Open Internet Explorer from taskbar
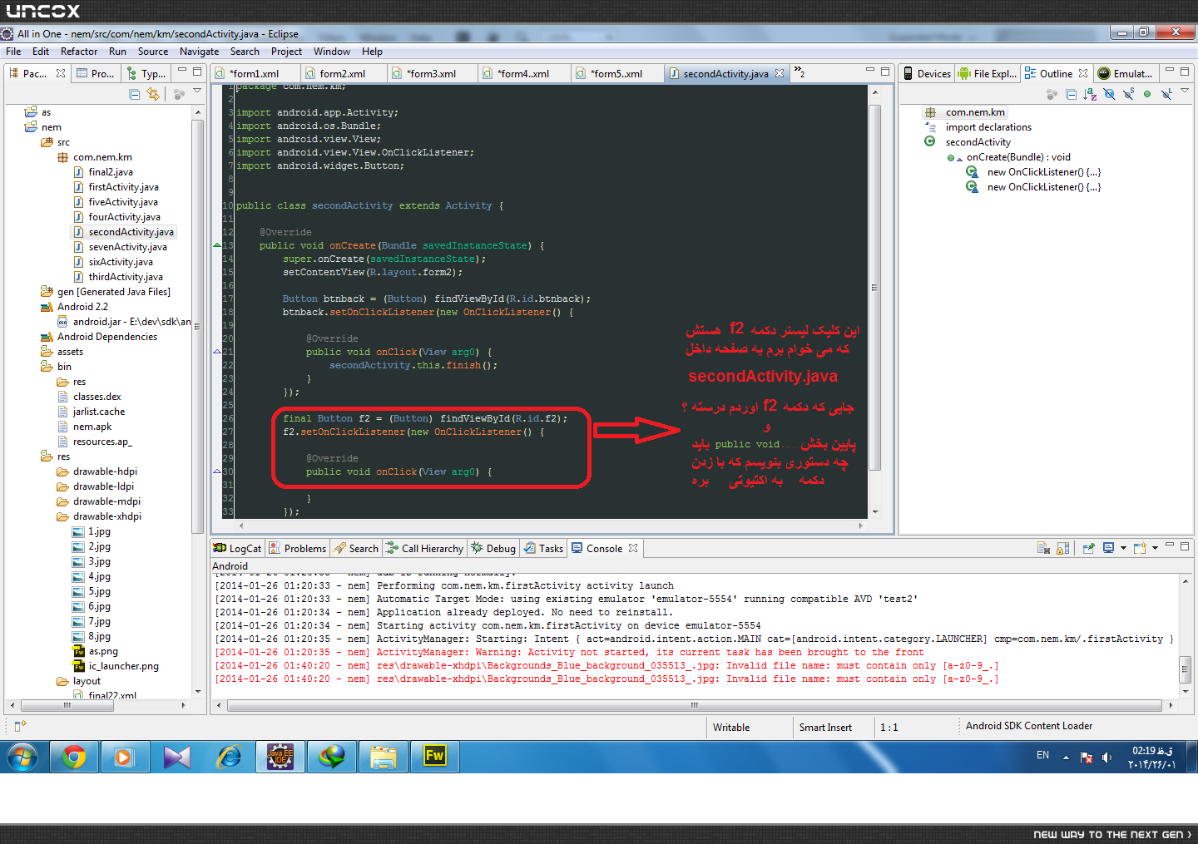Image resolution: width=1198 pixels, height=844 pixels. [x=229, y=757]
